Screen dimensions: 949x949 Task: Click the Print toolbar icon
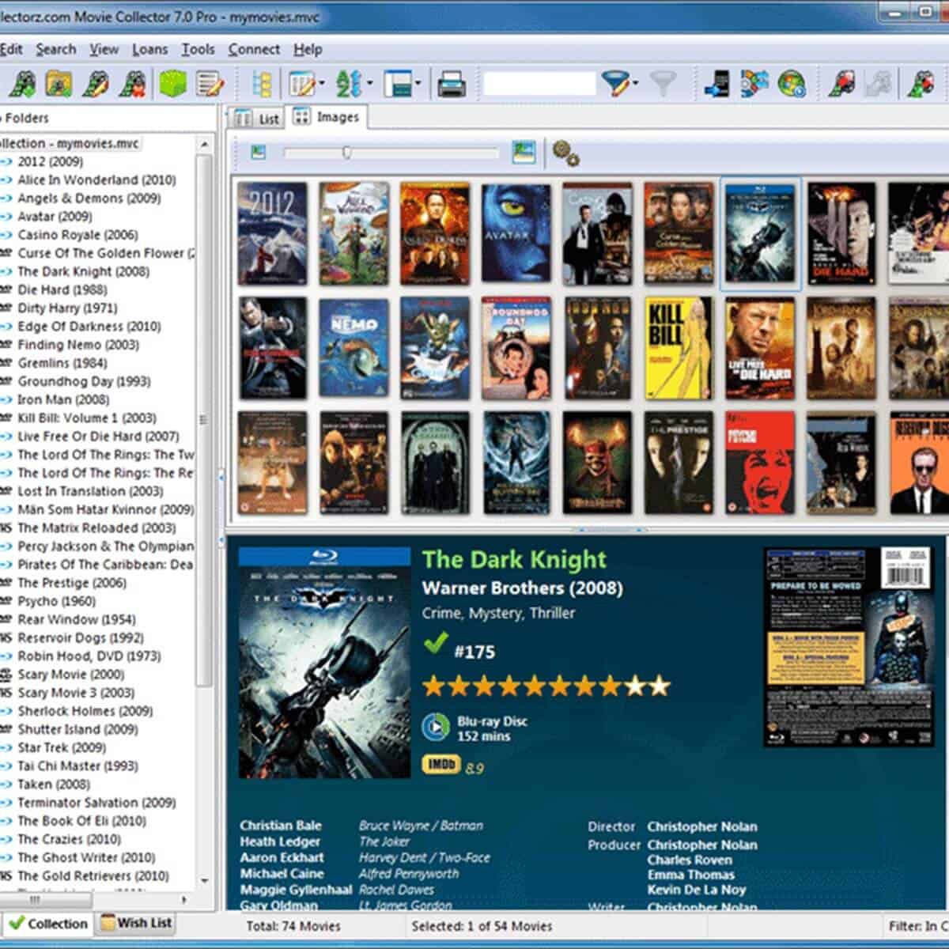tap(452, 83)
